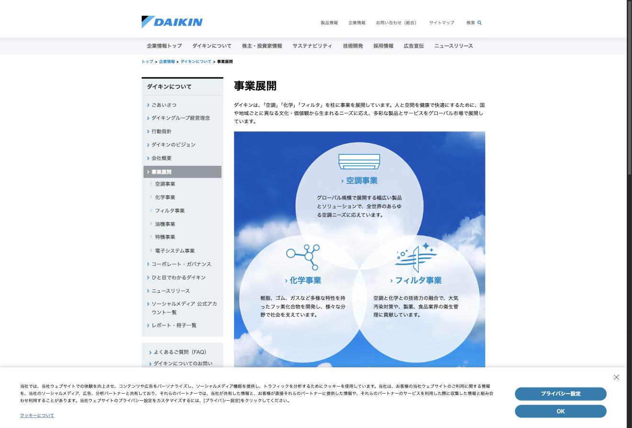This screenshot has height=428, width=632.
Task: Click the air conditioner icon in 空調事業 circle
Action: pos(359,161)
